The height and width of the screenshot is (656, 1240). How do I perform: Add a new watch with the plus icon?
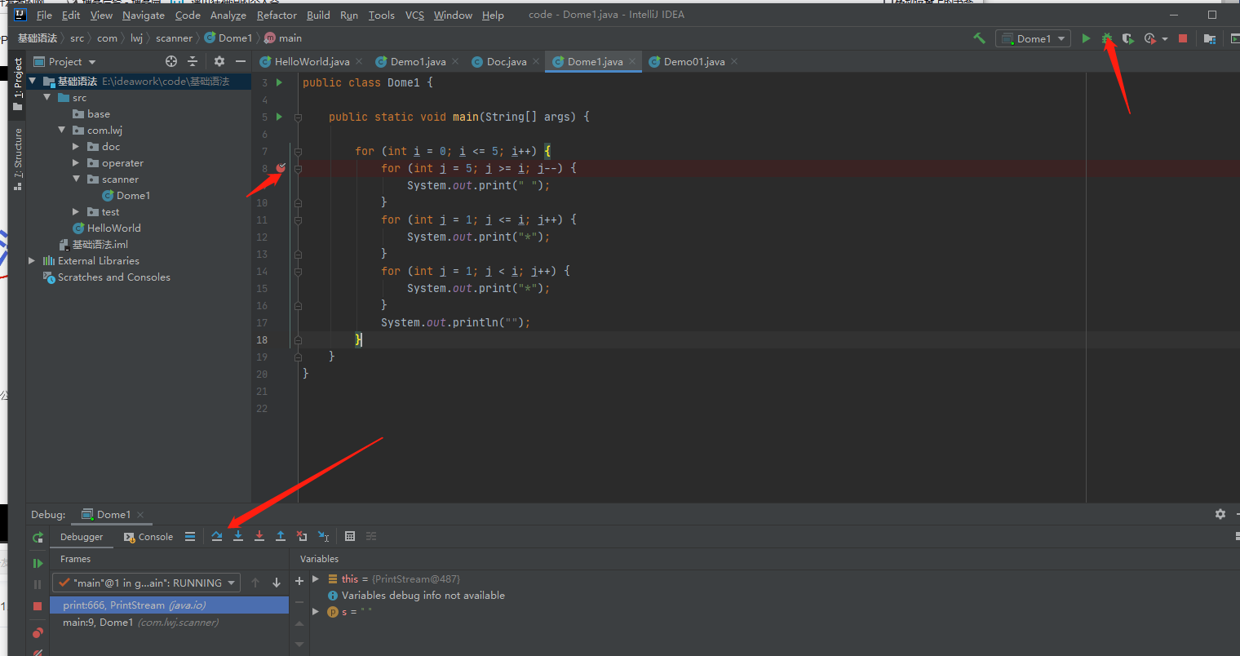click(x=299, y=580)
